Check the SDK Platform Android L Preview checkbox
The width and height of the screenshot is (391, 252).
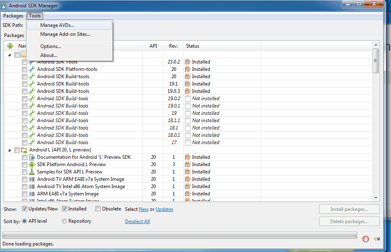24,165
